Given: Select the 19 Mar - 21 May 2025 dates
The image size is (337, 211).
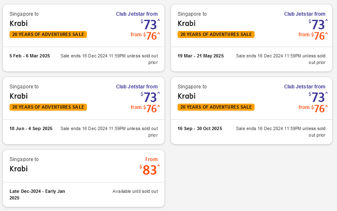Looking at the screenshot, I should (201, 56).
